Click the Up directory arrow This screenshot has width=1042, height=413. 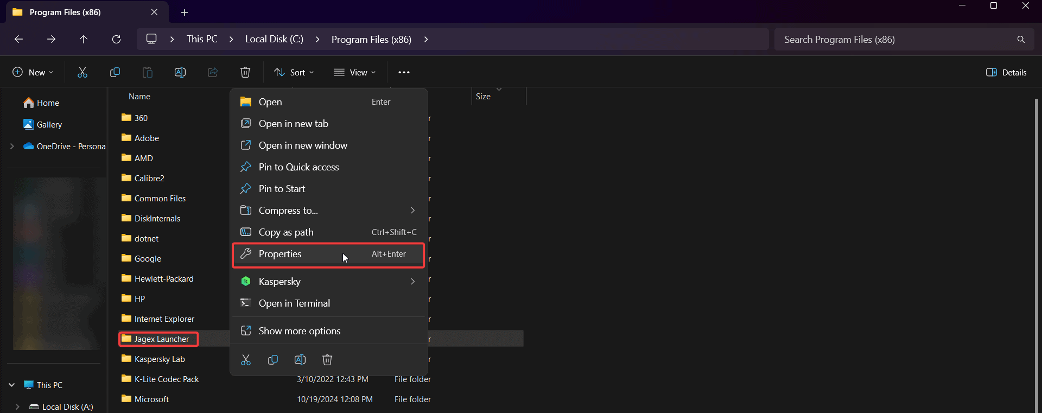point(84,39)
